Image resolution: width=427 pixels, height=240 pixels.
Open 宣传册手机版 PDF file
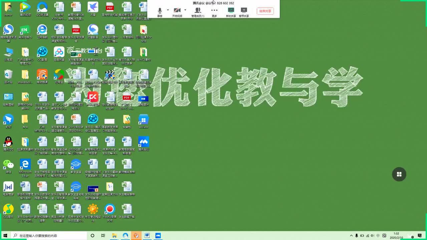[x=110, y=9]
